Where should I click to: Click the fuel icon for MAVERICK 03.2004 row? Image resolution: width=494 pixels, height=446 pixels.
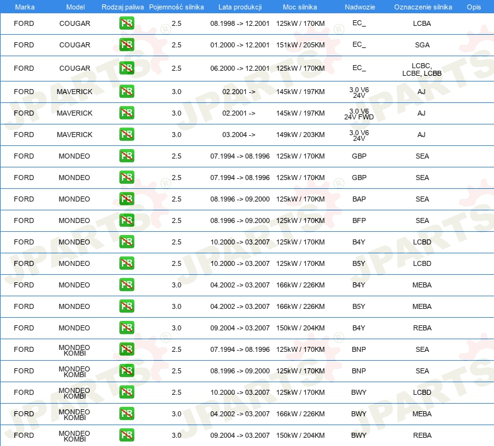[126, 135]
